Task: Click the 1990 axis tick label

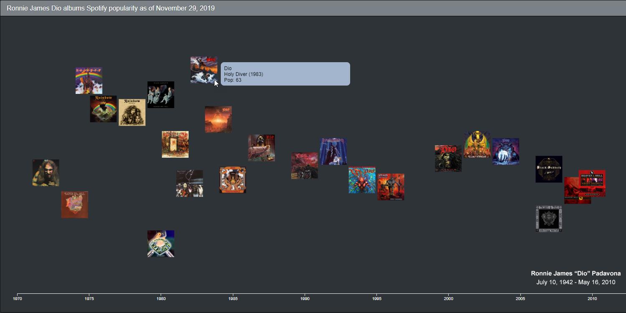Action: point(305,298)
